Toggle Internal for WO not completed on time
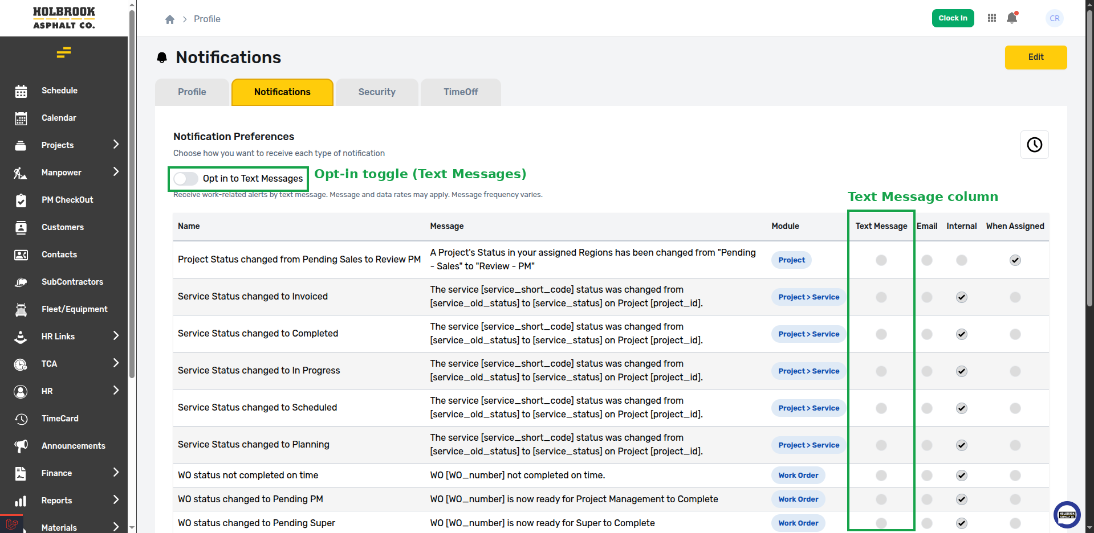This screenshot has width=1094, height=533. 962,475
